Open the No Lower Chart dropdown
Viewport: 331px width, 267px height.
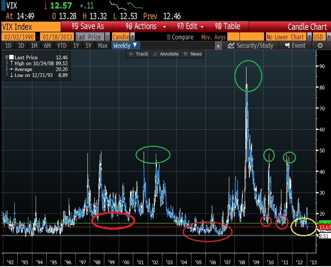[x=288, y=37]
